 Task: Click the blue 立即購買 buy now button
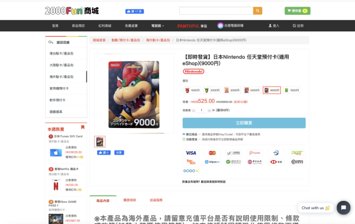click(x=244, y=123)
